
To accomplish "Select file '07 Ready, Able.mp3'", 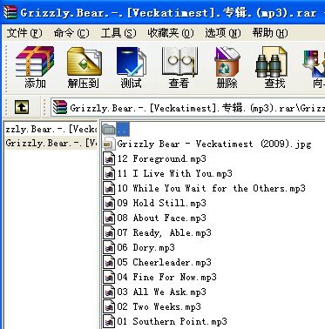I will click(165, 232).
